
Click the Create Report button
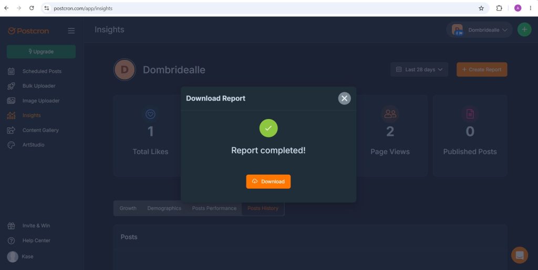[x=482, y=70]
